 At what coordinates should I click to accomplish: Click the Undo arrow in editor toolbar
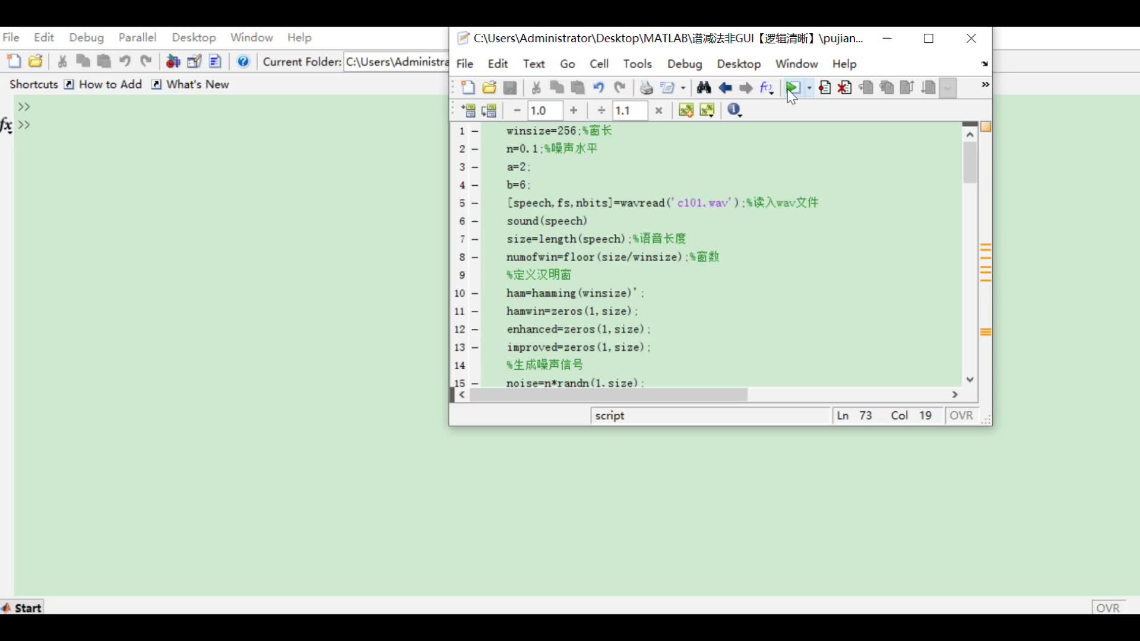pyautogui.click(x=598, y=88)
